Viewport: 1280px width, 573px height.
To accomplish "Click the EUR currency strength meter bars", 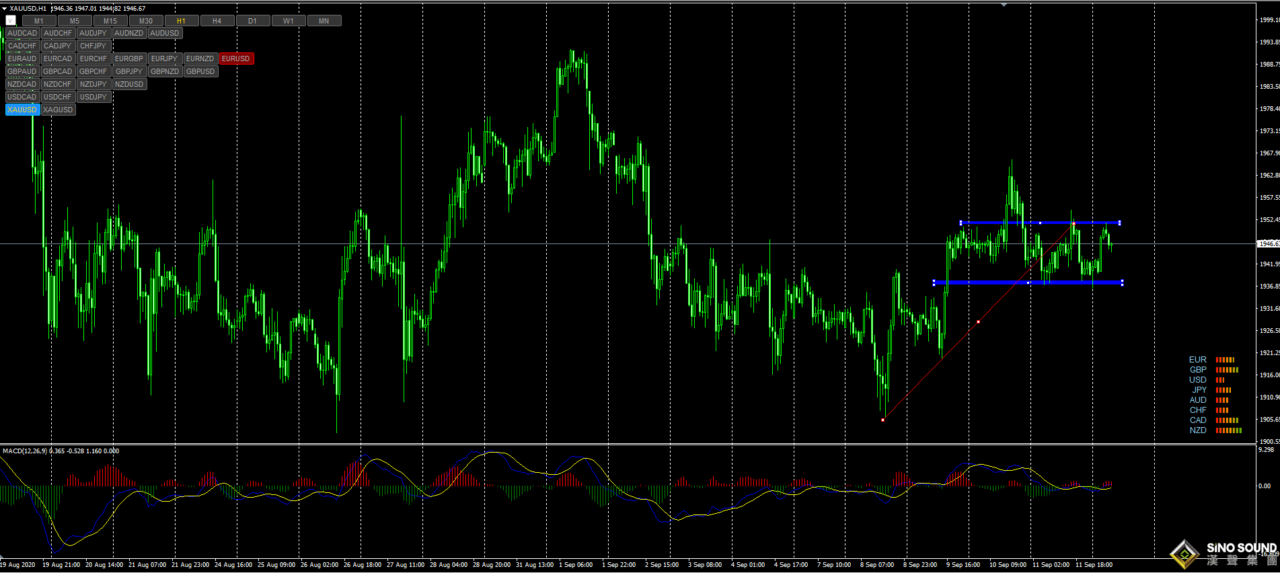I will point(1225,360).
